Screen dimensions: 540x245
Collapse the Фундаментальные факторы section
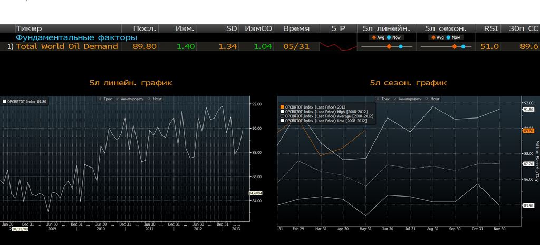tap(76, 37)
